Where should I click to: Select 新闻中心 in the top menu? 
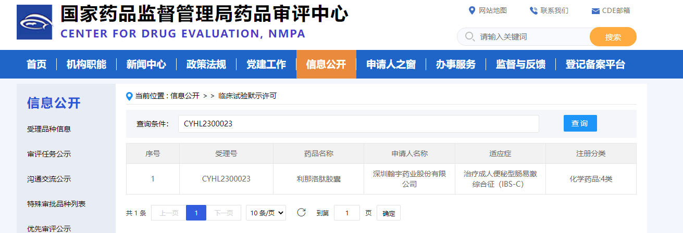coord(146,64)
